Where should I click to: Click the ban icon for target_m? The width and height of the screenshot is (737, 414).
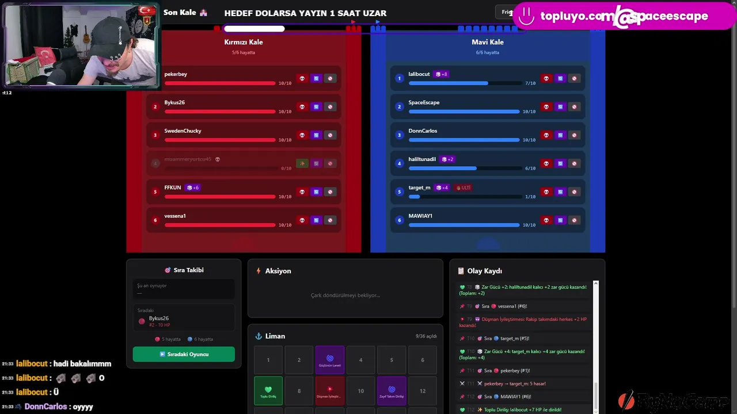(574, 191)
